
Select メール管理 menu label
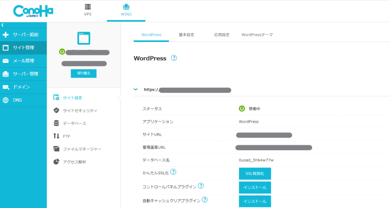[24, 61]
